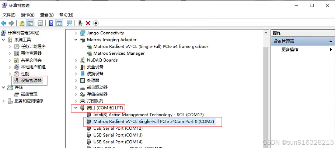Collapse 系统工具 node in left tree
335x148 pixels.
(x=3, y=40)
